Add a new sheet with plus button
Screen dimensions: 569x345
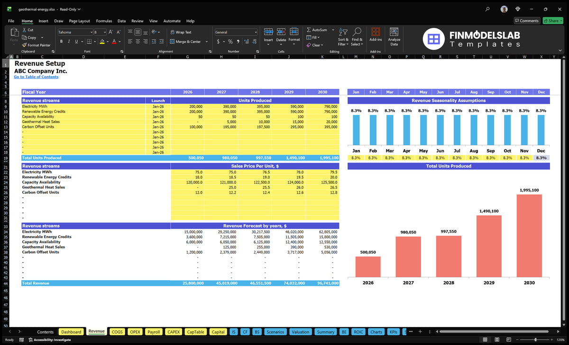[x=420, y=332]
